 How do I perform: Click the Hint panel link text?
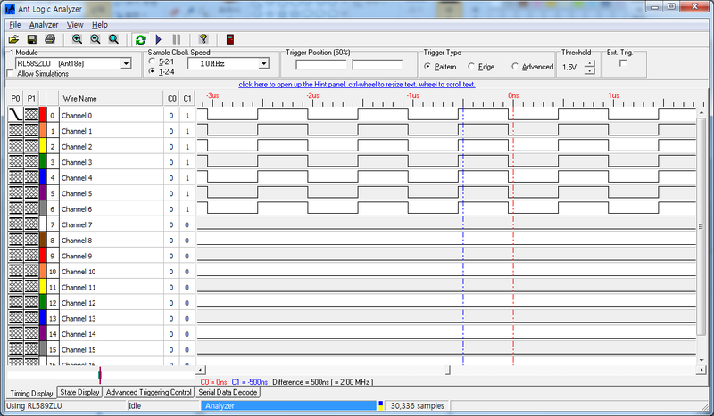(x=357, y=84)
